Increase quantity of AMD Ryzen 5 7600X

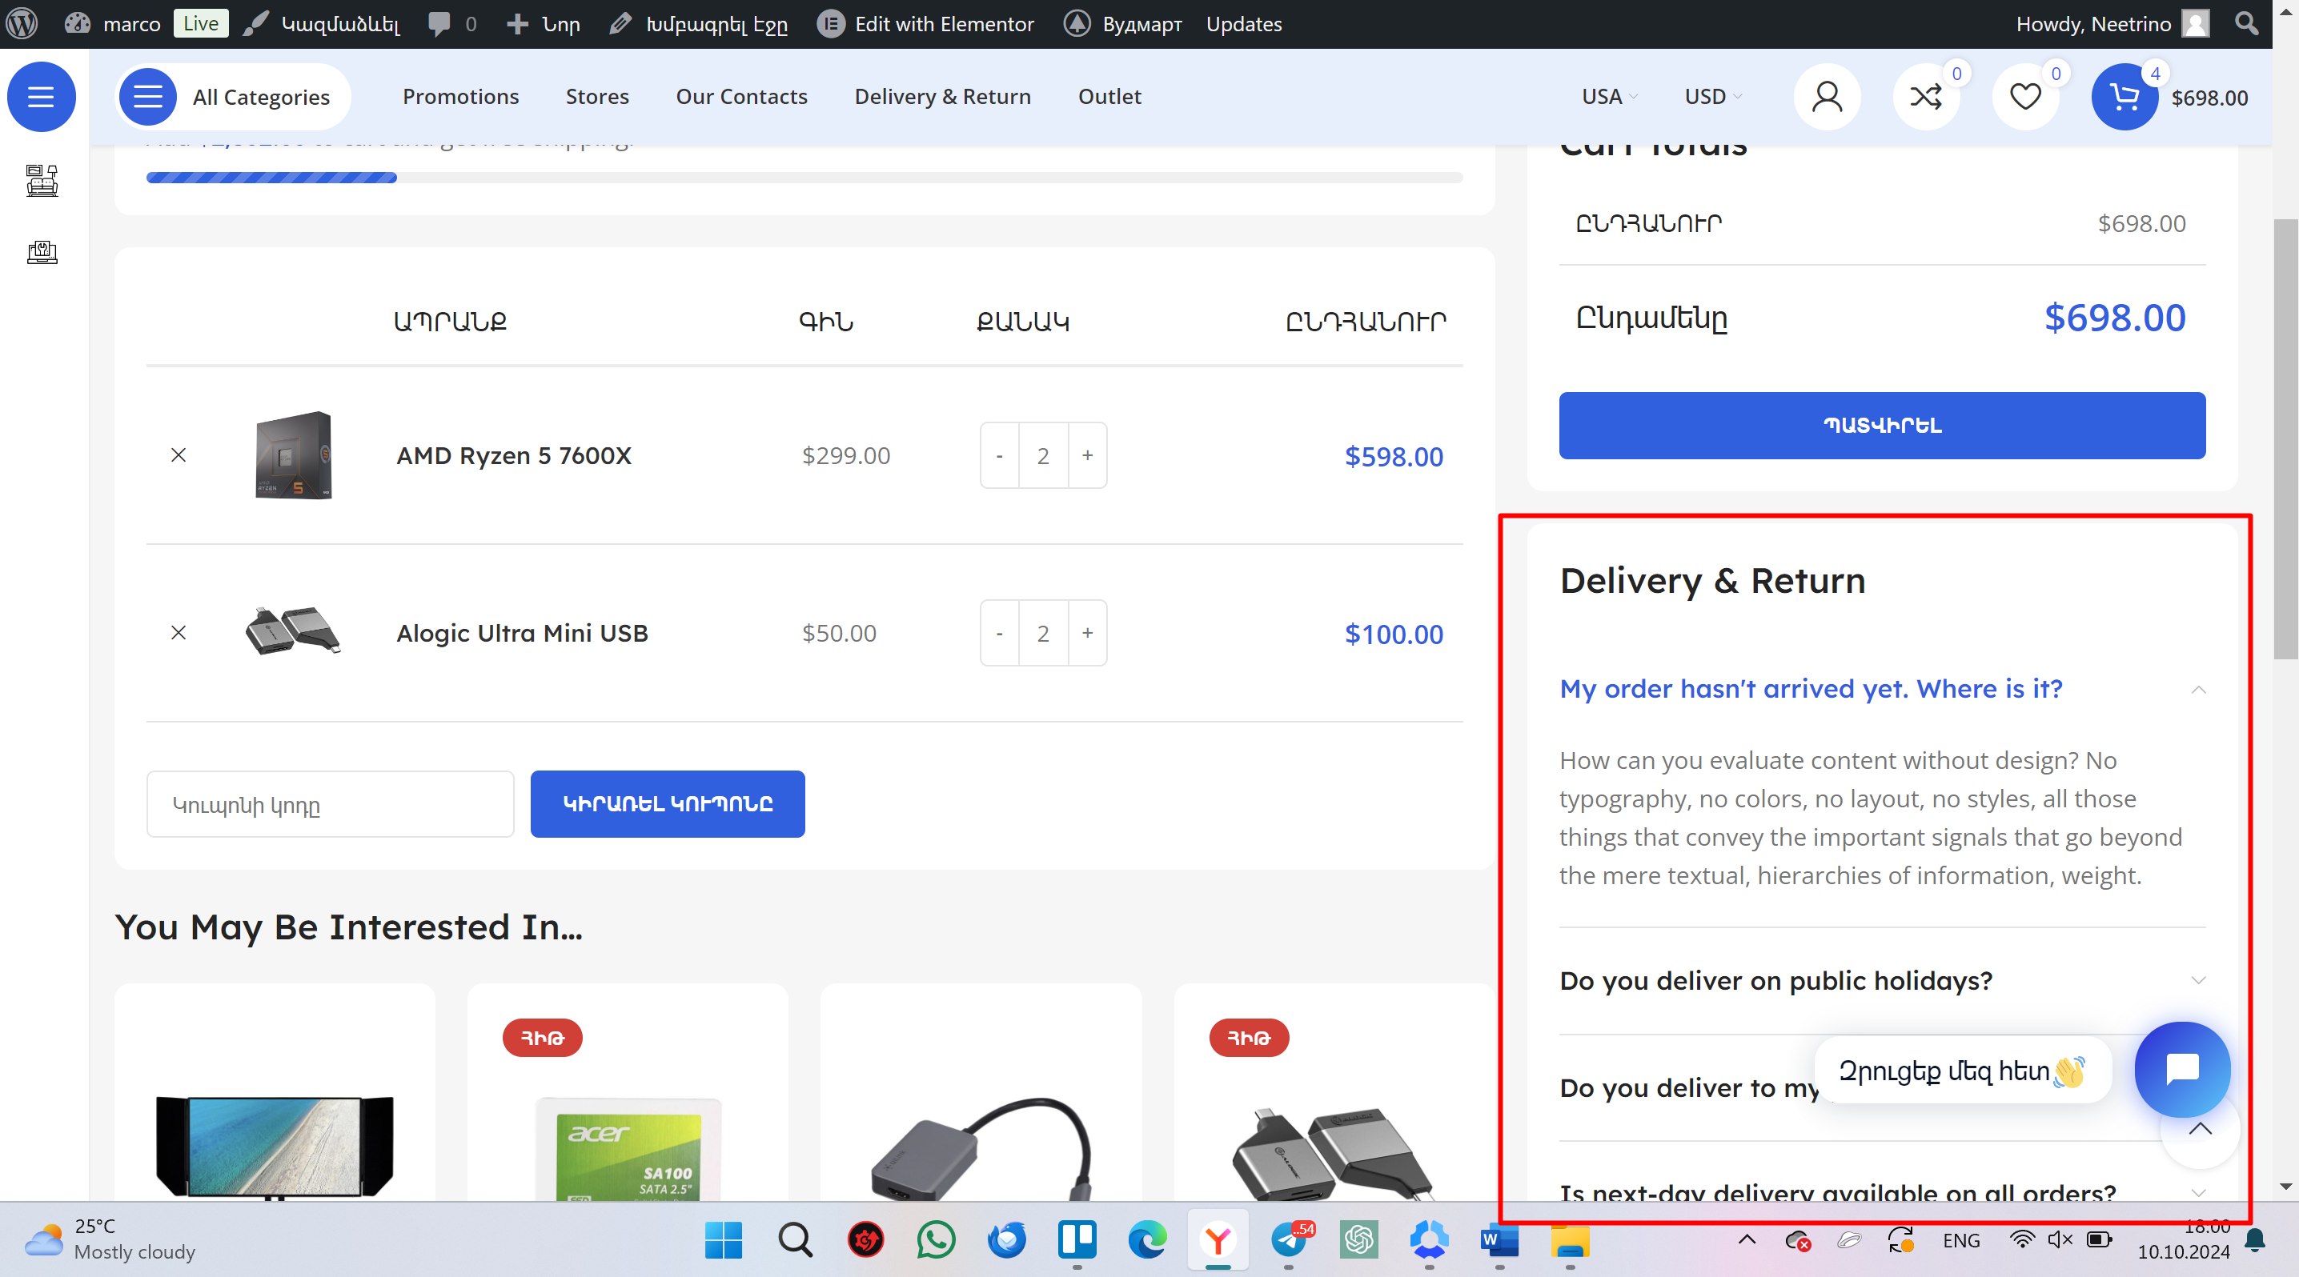[1087, 456]
